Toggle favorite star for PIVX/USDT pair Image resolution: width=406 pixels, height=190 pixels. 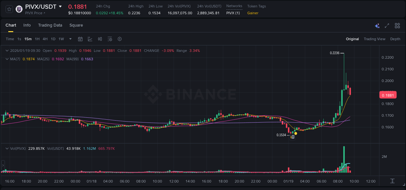point(9,9)
